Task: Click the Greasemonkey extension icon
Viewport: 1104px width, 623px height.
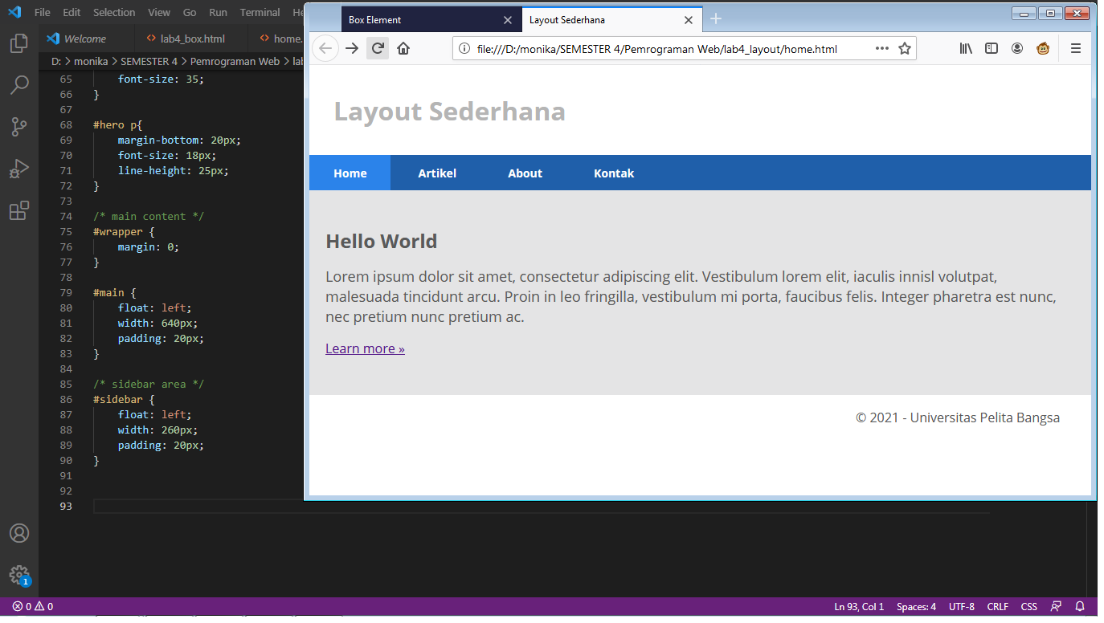Action: click(x=1042, y=48)
